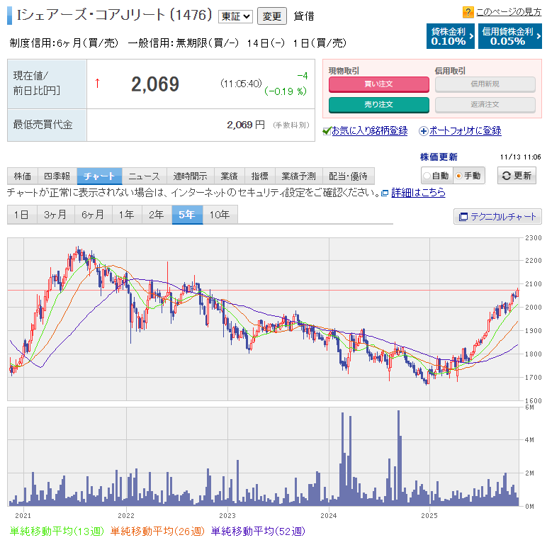Click the latest candlestick at chart's right end
Screen dimensions: 547x540
click(x=518, y=293)
